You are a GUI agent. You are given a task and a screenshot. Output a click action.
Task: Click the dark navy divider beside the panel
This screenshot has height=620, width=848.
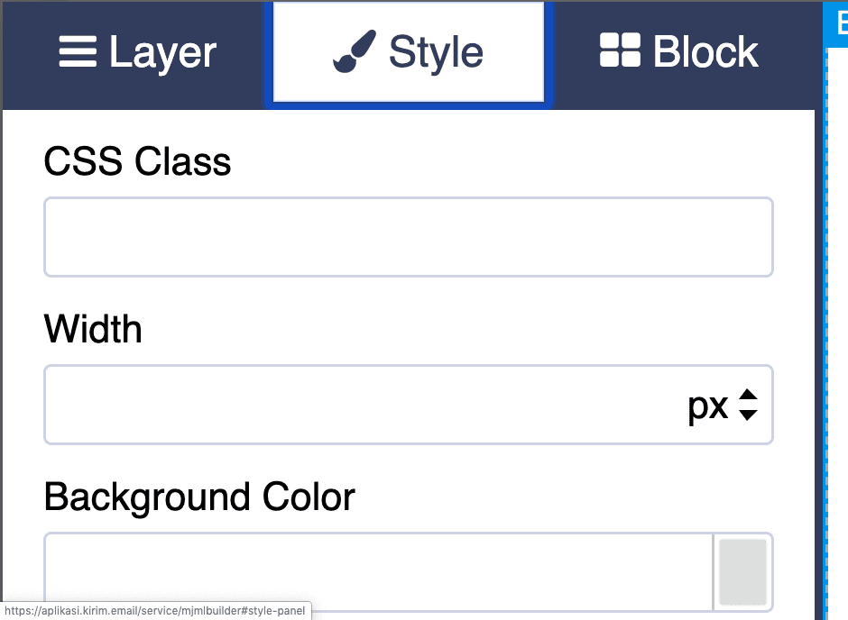click(x=819, y=360)
